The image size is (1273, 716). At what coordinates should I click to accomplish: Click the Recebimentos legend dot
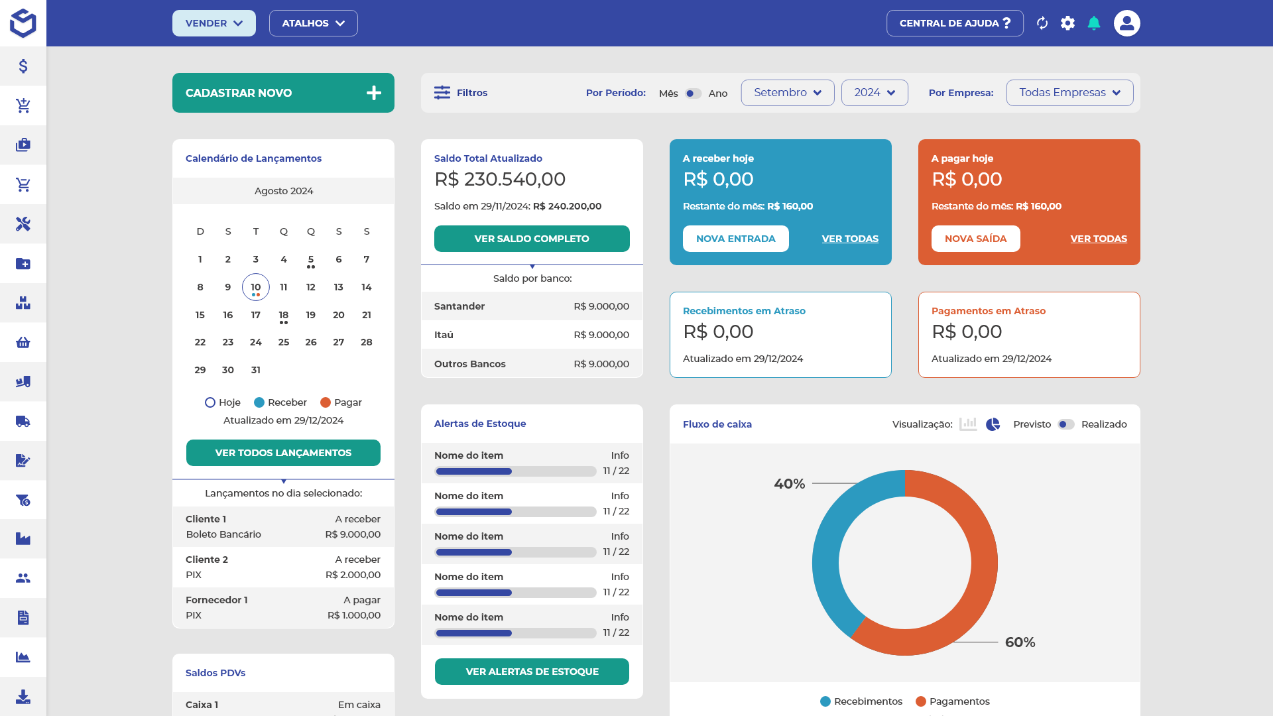825,701
